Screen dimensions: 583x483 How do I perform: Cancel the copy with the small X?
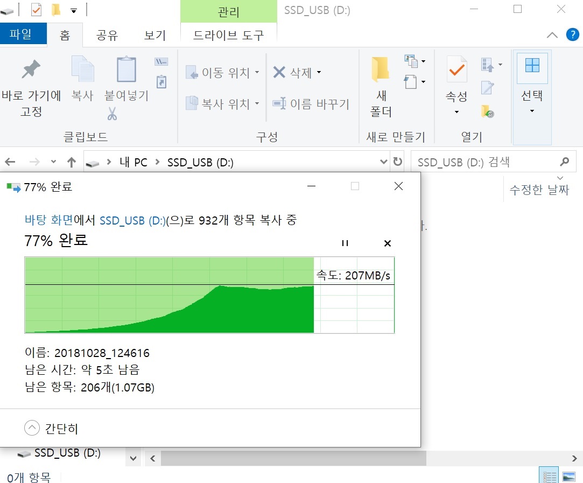click(388, 243)
